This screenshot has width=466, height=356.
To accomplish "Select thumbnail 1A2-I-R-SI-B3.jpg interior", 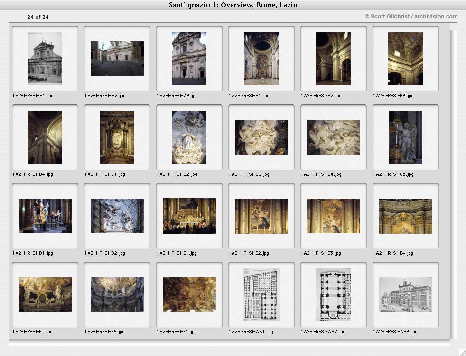I will (405, 58).
